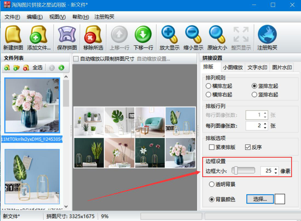Click open-folder icon in file list toolbar
301x221 pixels.
(16, 67)
